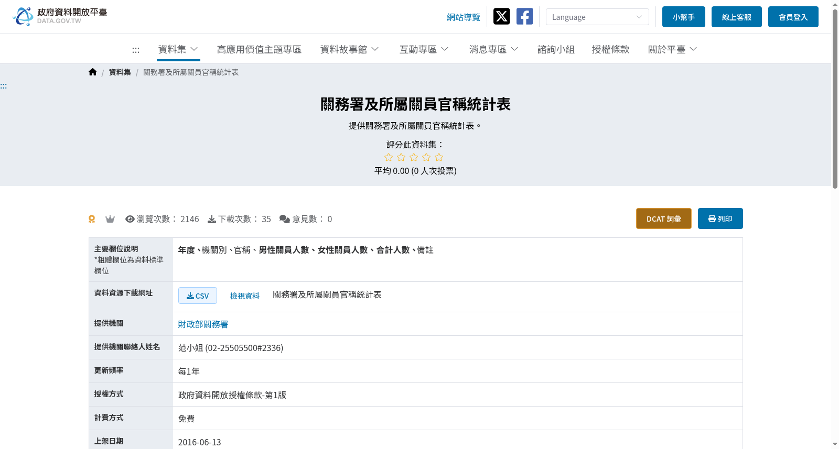Open the Facebook social icon
The width and height of the screenshot is (839, 449).
tap(524, 17)
